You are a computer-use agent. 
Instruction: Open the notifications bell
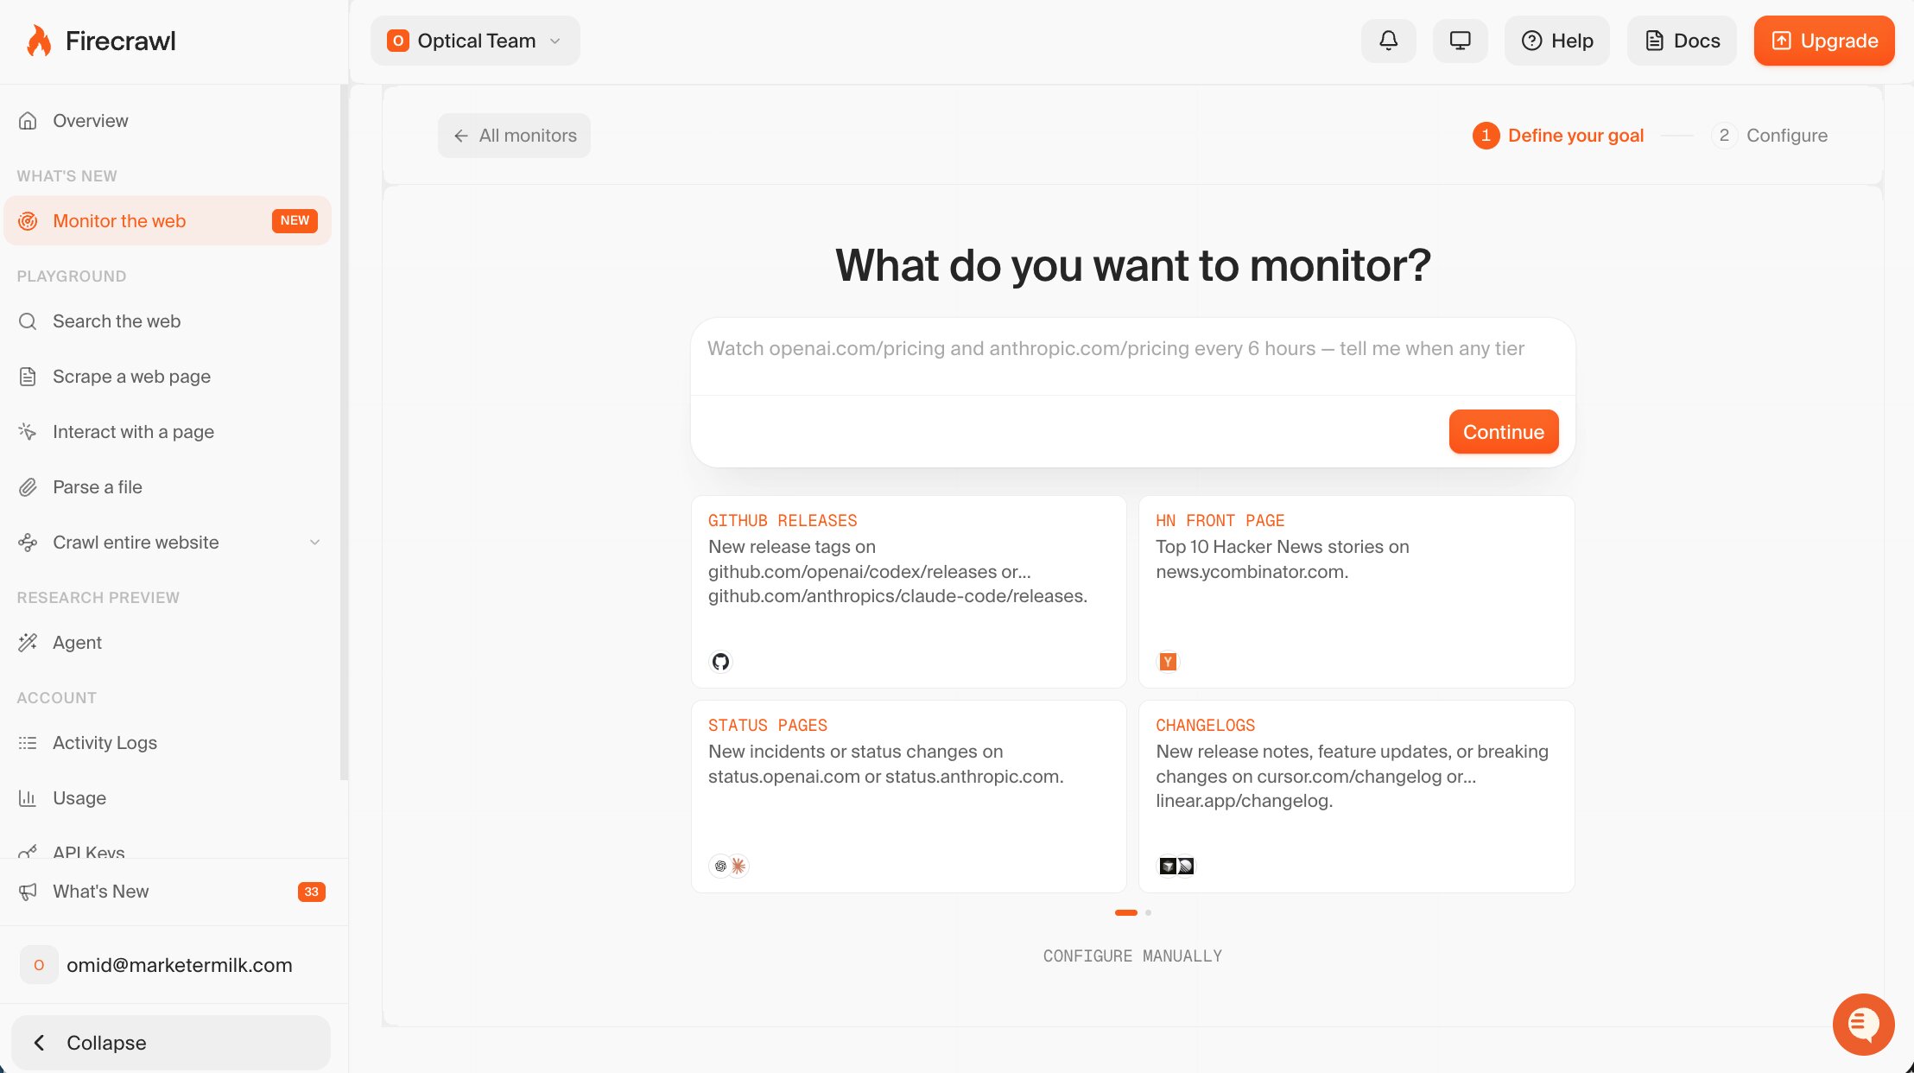pyautogui.click(x=1388, y=41)
